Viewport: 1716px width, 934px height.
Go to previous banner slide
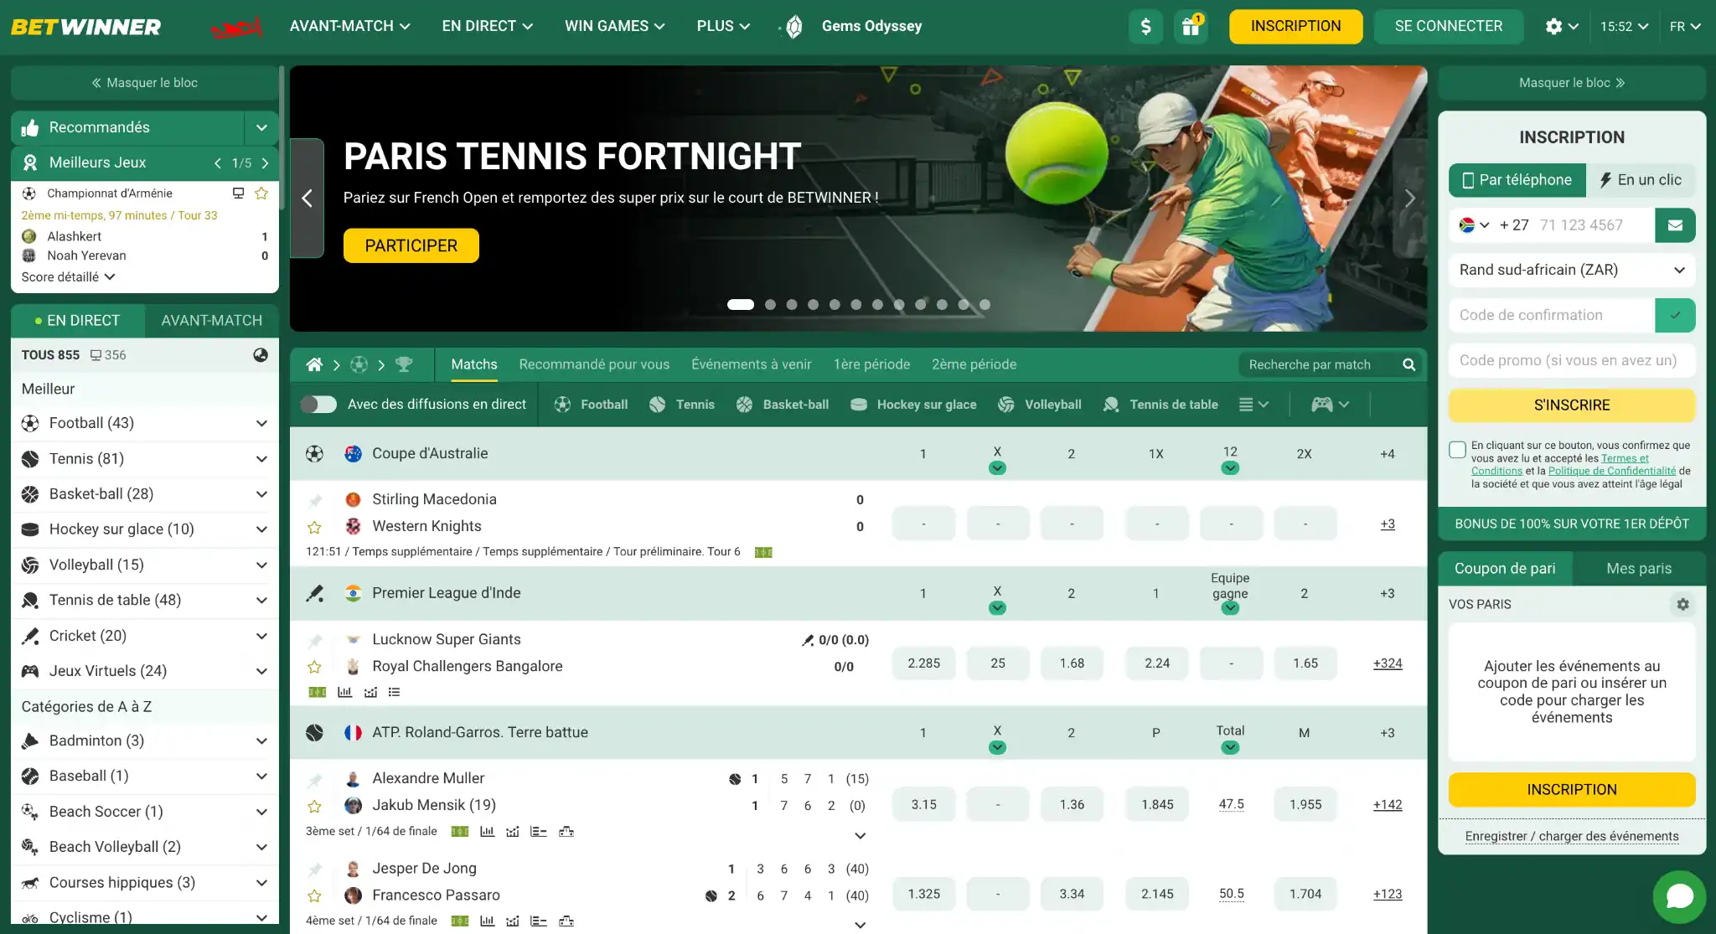[x=307, y=199]
